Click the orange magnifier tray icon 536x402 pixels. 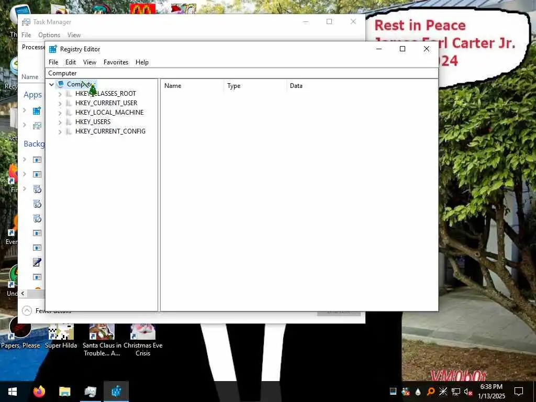coord(431,392)
